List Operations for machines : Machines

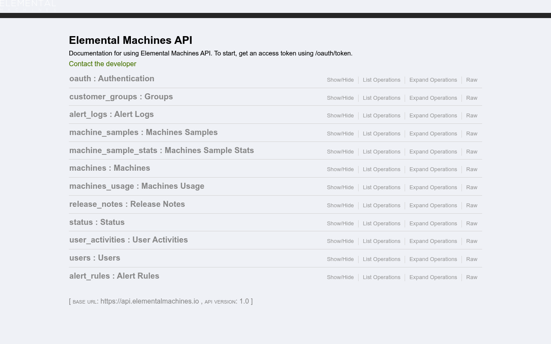(381, 169)
